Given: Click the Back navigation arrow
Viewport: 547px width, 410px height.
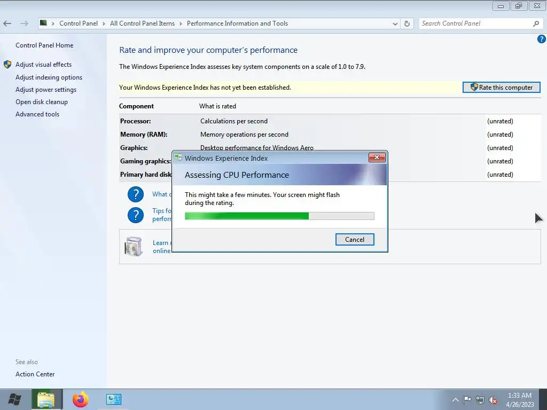Looking at the screenshot, I should pos(7,23).
